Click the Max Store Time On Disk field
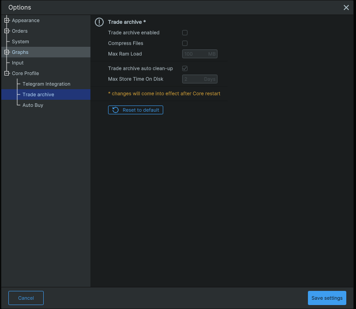 click(x=200, y=79)
